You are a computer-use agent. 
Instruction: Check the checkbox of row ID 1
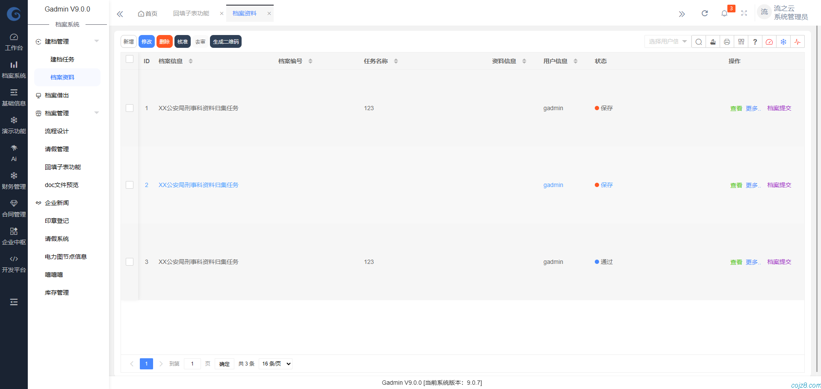[x=130, y=108]
